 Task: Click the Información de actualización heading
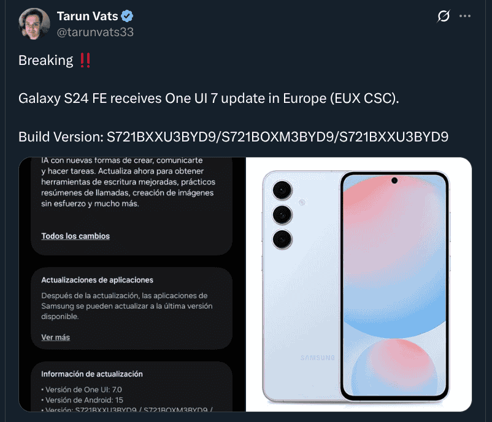[92, 374]
